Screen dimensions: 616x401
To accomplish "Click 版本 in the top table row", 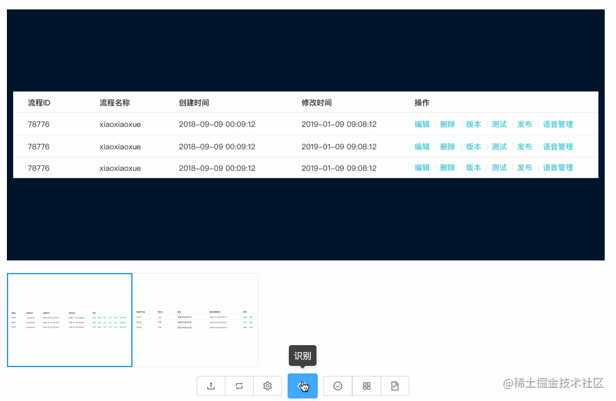I will 473,124.
